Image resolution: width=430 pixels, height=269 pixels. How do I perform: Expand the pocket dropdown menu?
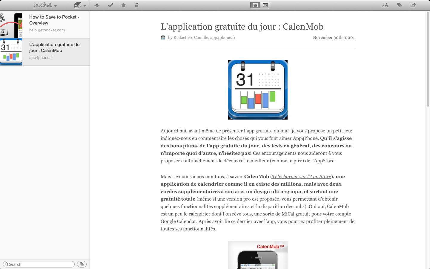pyautogui.click(x=45, y=5)
